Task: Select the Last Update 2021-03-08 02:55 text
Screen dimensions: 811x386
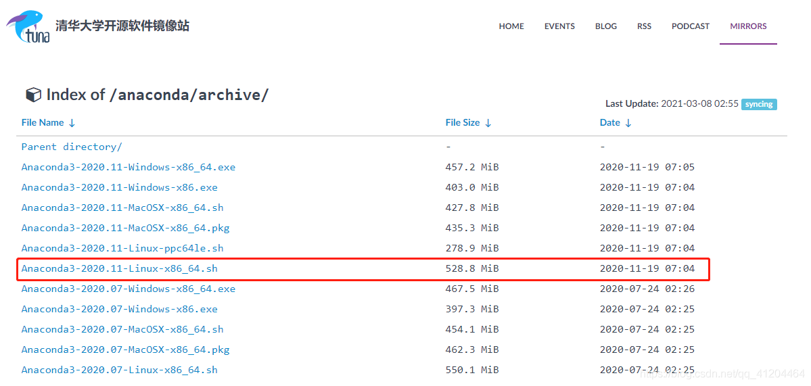Action: tap(672, 104)
